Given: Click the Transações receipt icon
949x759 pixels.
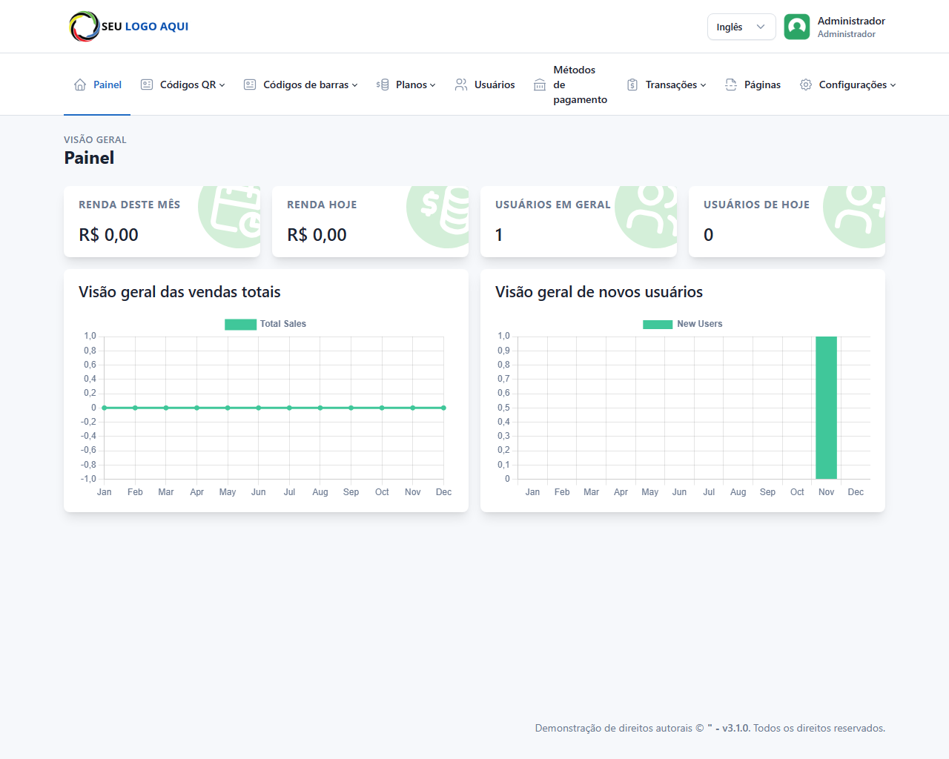Looking at the screenshot, I should tap(632, 84).
